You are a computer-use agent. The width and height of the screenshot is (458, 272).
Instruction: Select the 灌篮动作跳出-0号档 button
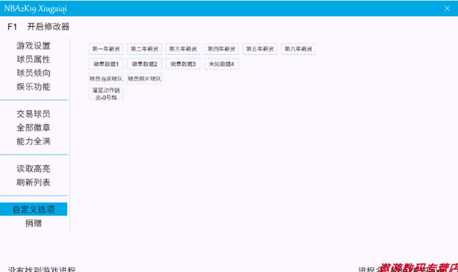coord(106,94)
